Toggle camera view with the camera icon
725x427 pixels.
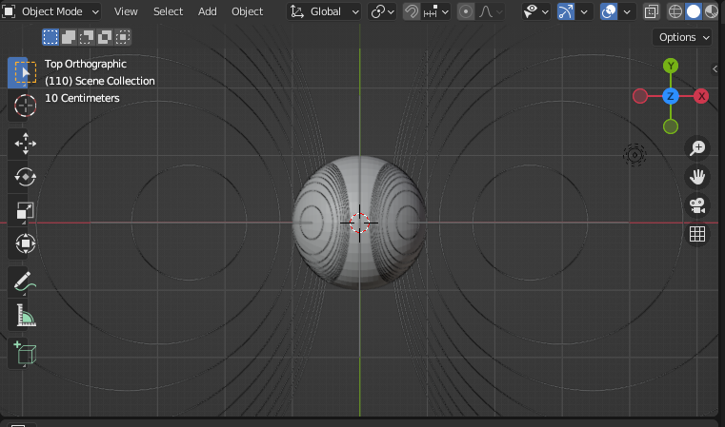[x=697, y=205]
